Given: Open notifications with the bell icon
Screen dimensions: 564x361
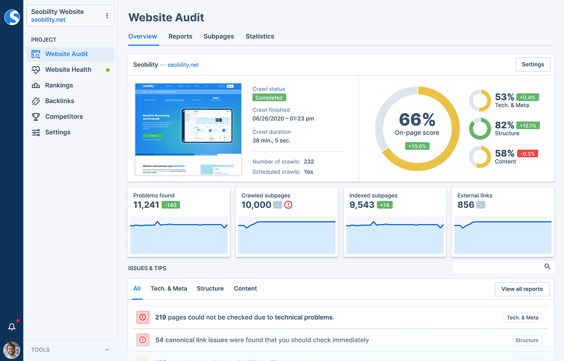Looking at the screenshot, I should tap(12, 327).
